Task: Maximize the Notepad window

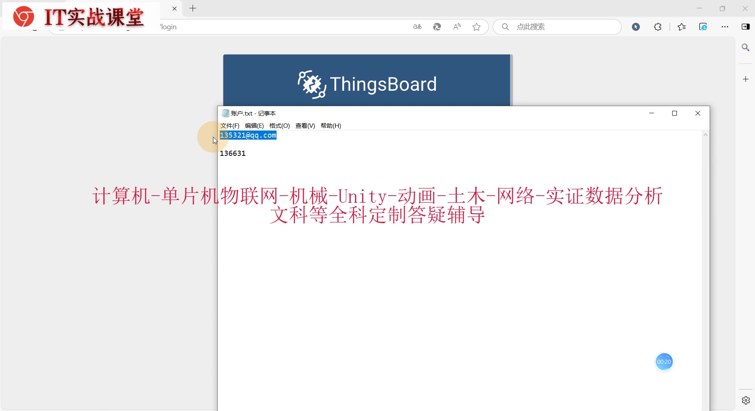Action: point(675,113)
